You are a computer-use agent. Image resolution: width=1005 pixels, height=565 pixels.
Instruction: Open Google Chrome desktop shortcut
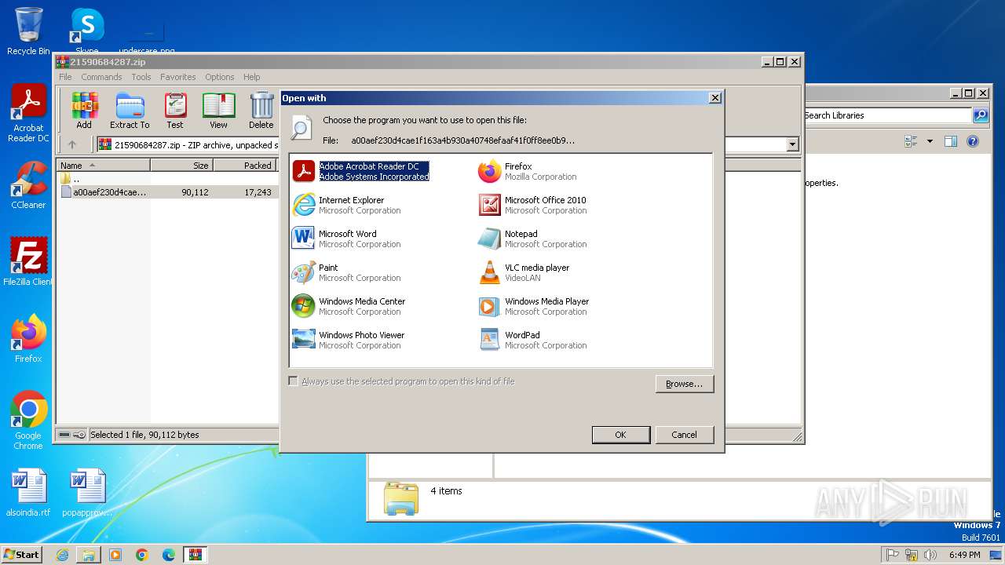click(28, 421)
